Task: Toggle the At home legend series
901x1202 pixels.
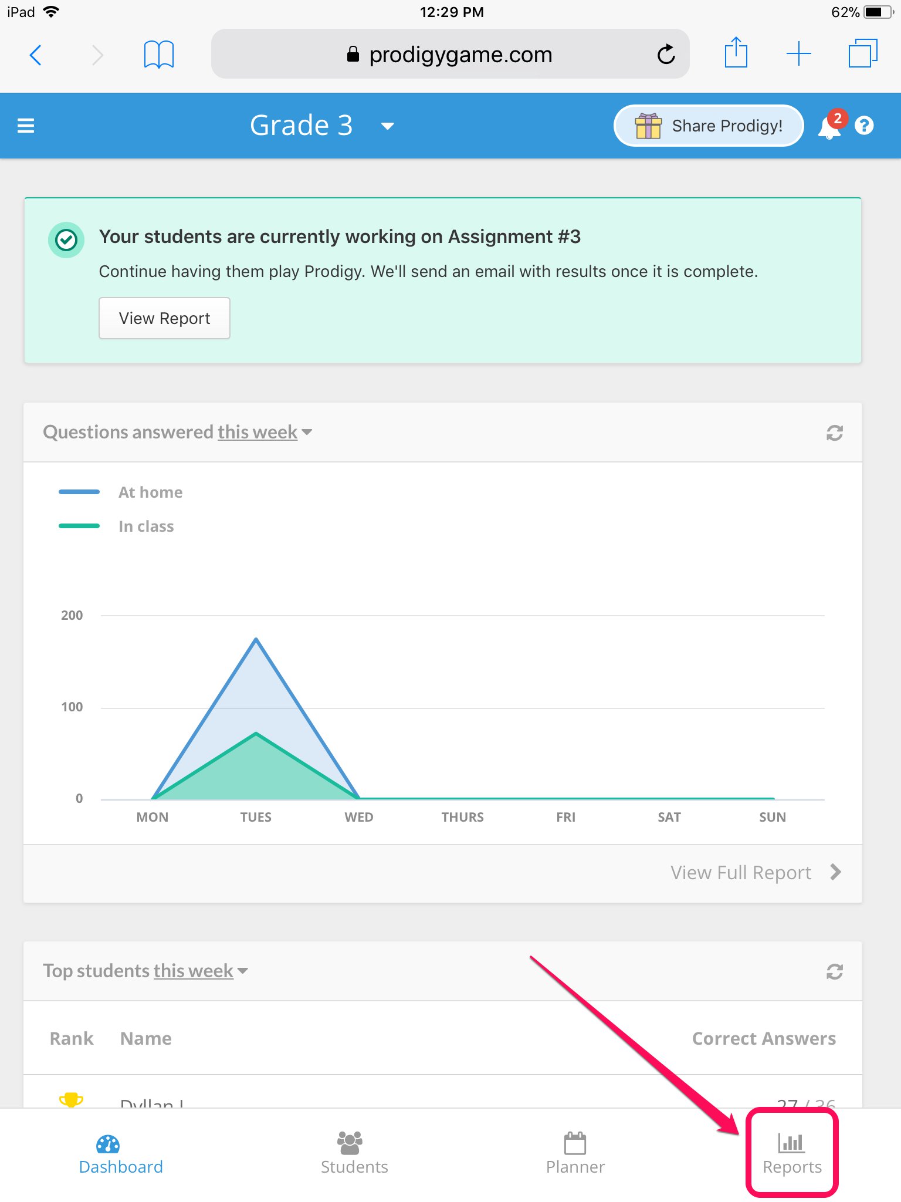Action: click(121, 492)
